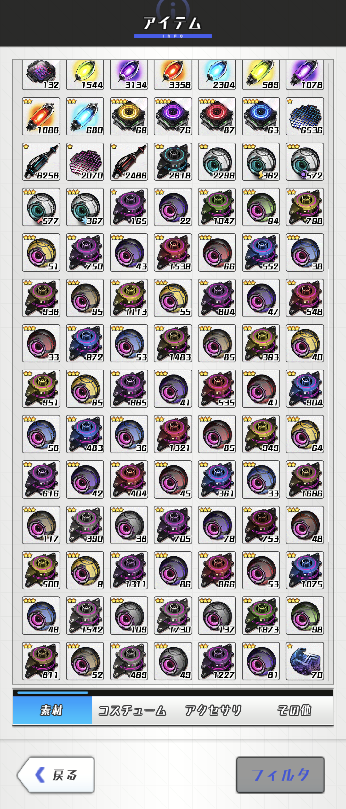This screenshot has height=809, width=346.
Task: Choose the teal eye orb with 2296
Action: [217, 162]
